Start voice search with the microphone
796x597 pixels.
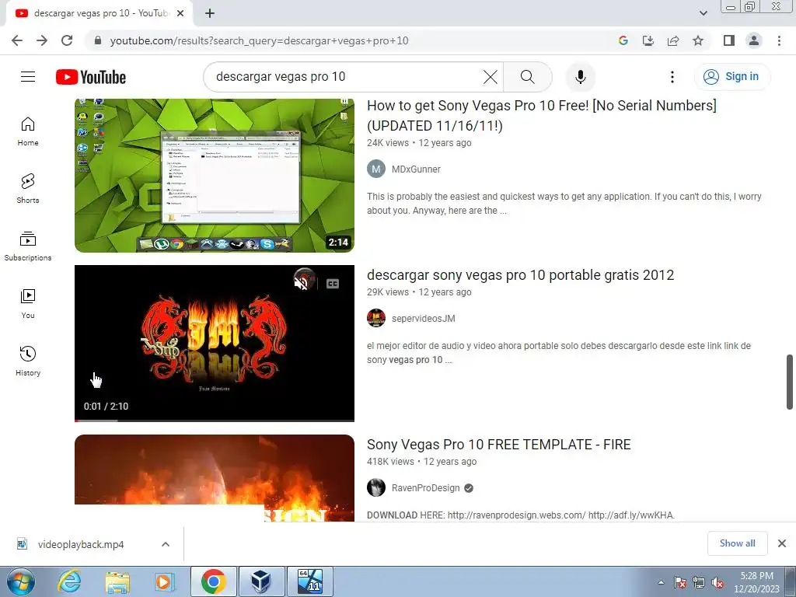point(580,77)
